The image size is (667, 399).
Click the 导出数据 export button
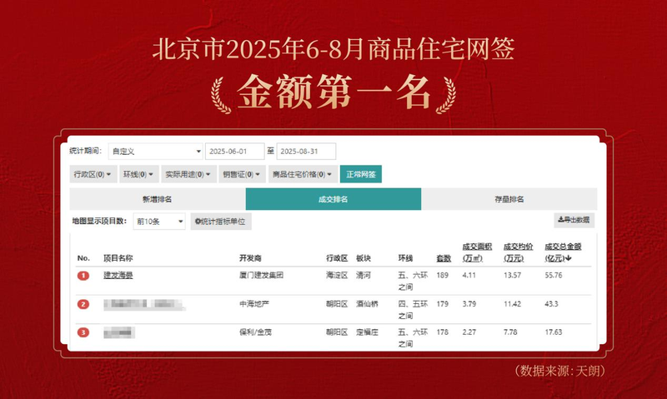tap(574, 221)
